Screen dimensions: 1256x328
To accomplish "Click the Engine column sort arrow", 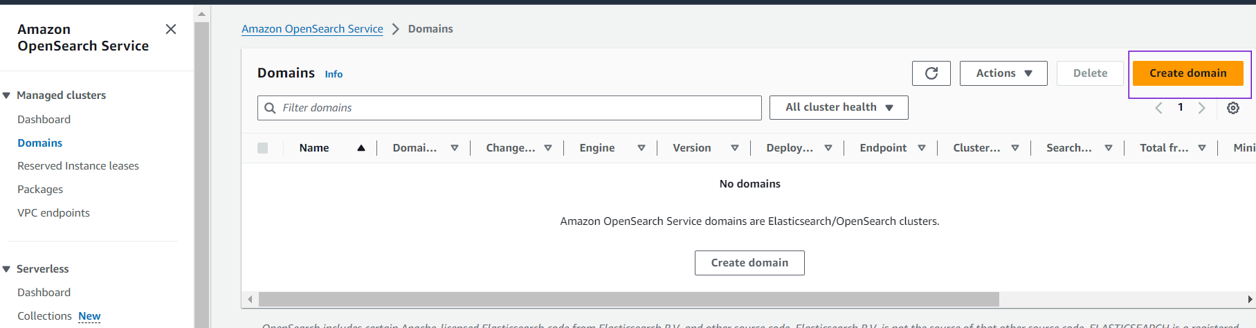I will click(641, 148).
